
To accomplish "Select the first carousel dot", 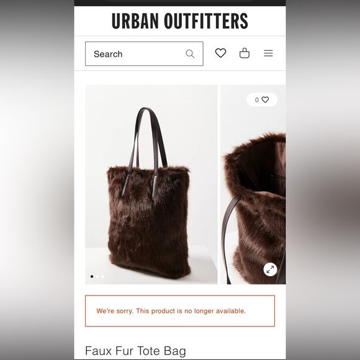I will (92, 276).
